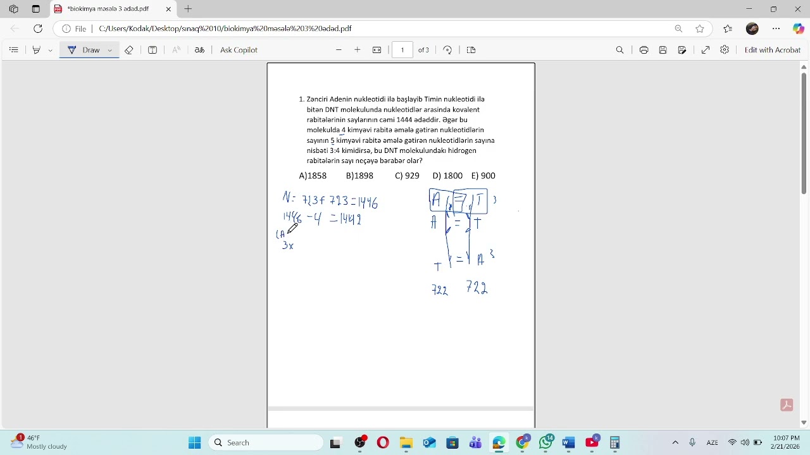Image resolution: width=810 pixels, height=455 pixels.
Task: Open the tab actions menu icon
Action: pos(36,9)
